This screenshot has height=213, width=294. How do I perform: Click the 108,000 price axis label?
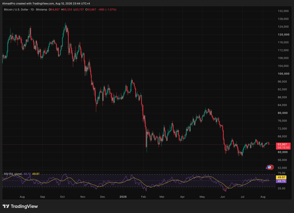(283, 58)
